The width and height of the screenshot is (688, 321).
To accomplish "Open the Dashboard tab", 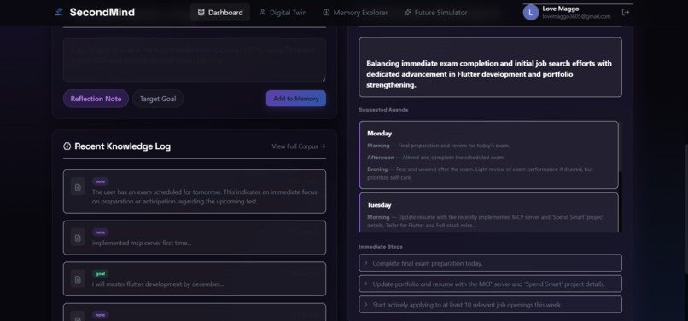I will tap(220, 12).
